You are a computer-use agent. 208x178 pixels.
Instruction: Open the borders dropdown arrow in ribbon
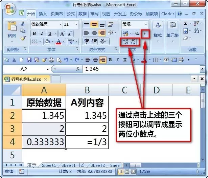[x=40, y=42]
